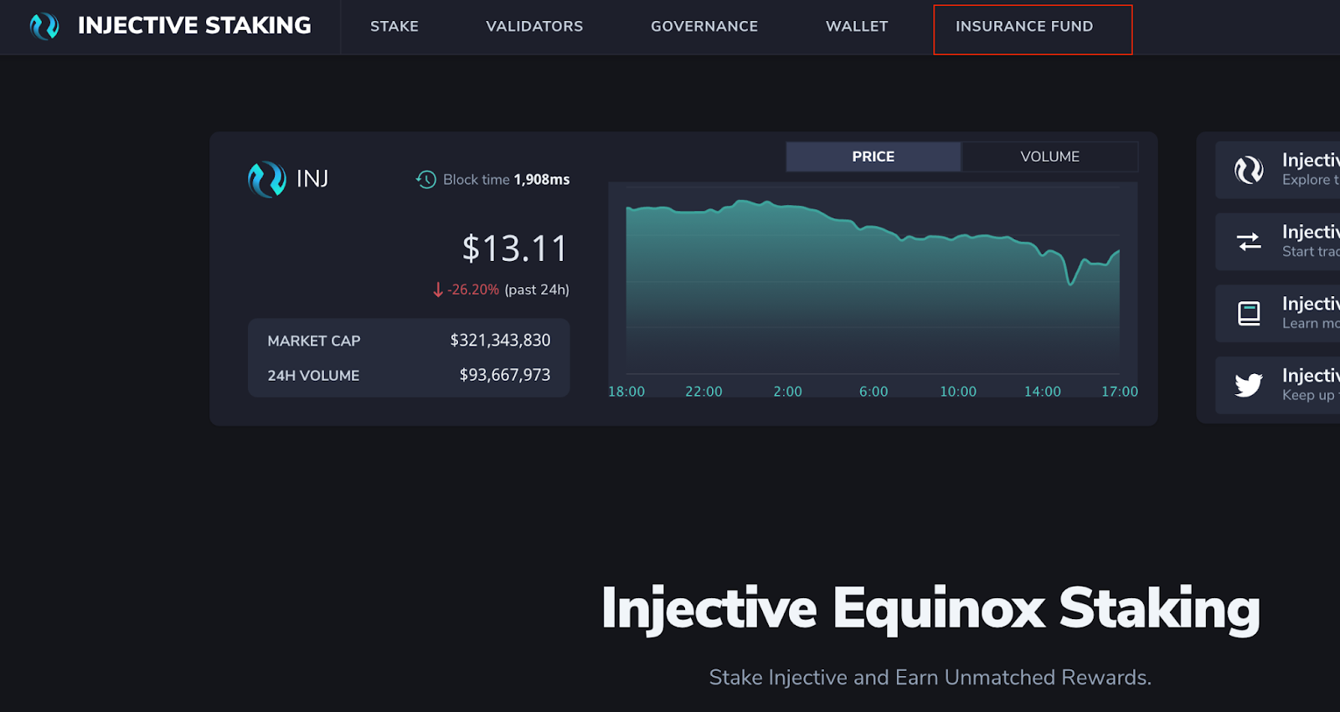Select the WALLET nav item
1340x712 pixels.
tap(857, 27)
